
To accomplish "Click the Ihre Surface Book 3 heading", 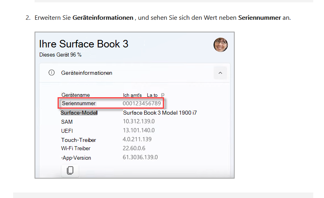I will point(84,44).
